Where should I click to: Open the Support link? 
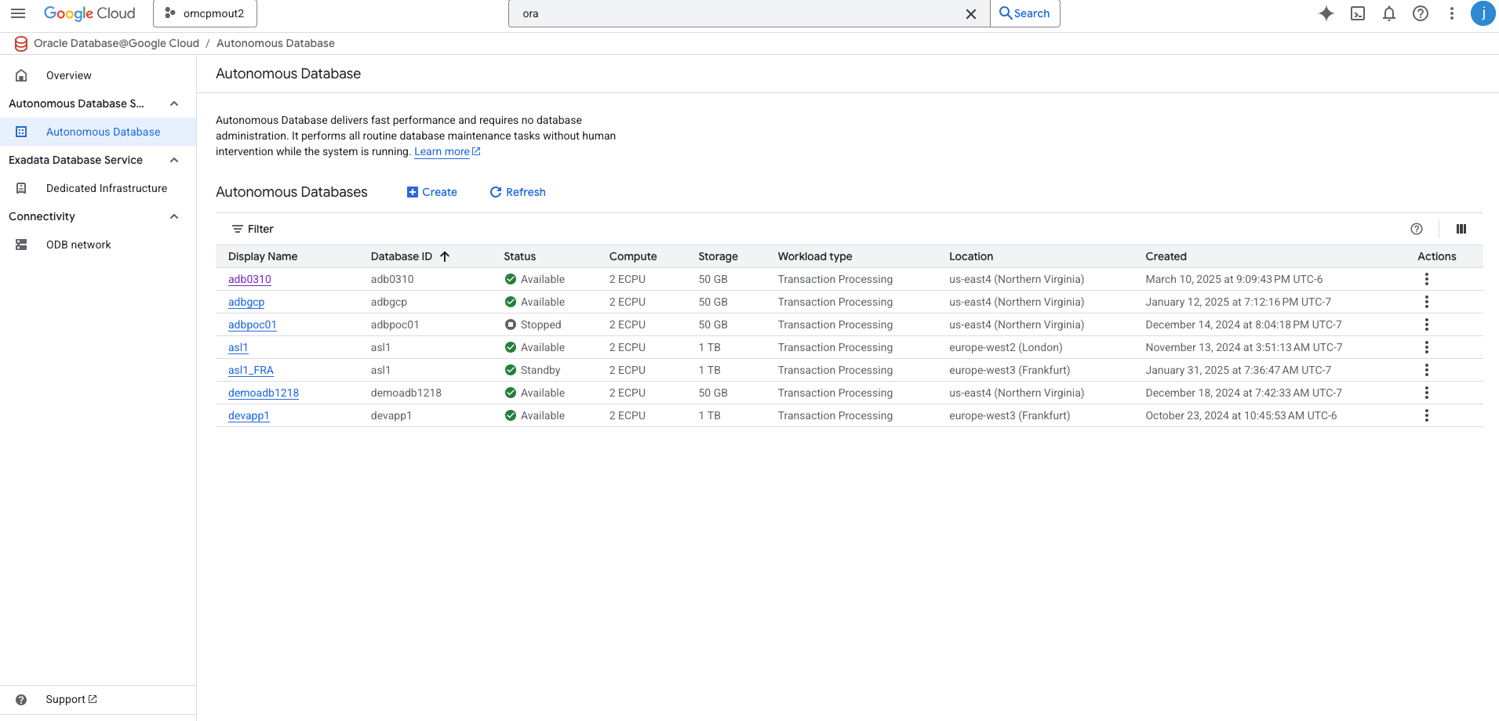tap(71, 699)
